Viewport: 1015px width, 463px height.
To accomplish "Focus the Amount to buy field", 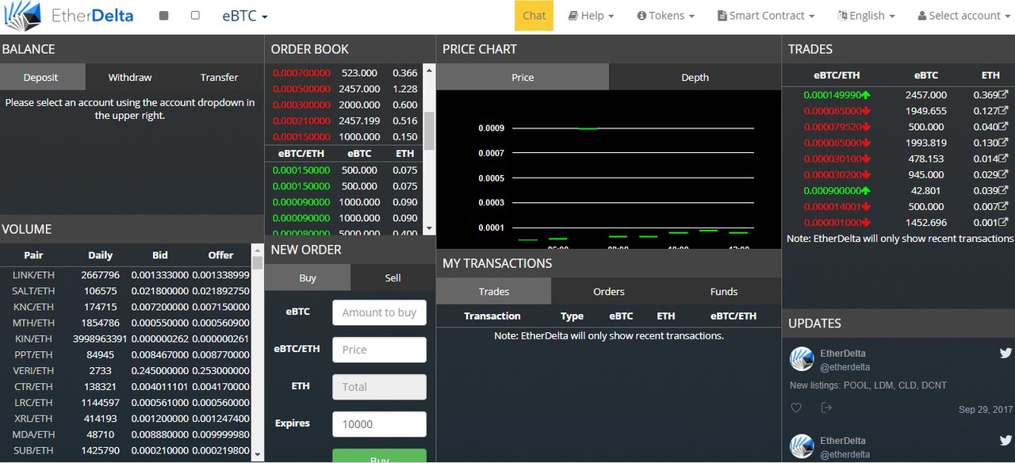I will pos(379,312).
